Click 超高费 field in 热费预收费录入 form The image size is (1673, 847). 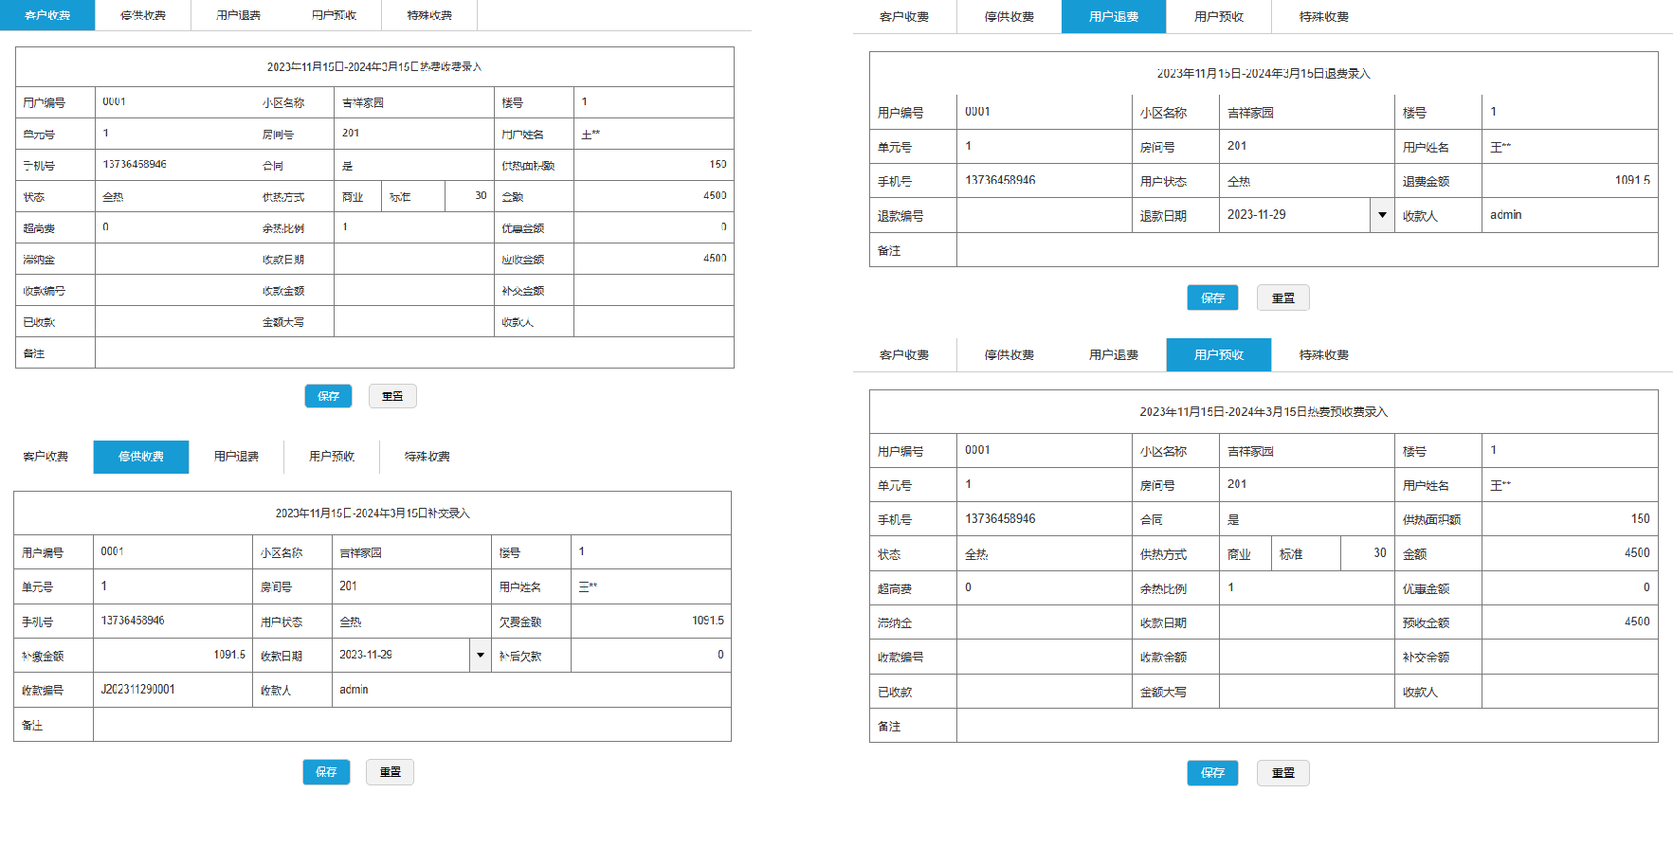coord(1044,588)
